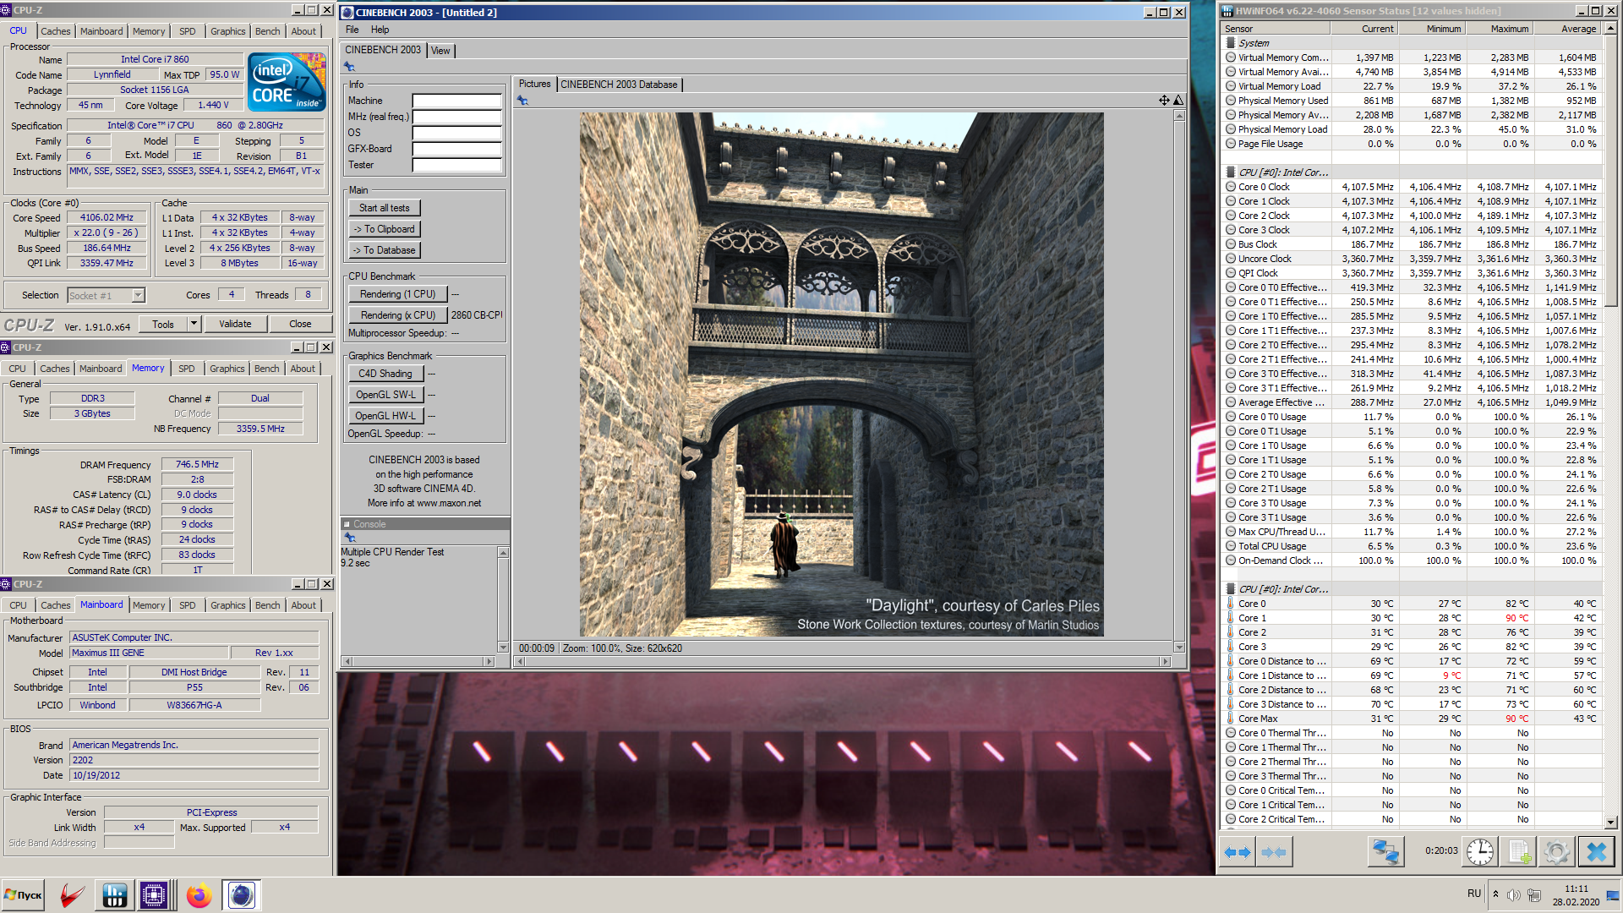
Task: Click pin icon under Console header
Action: [350, 538]
